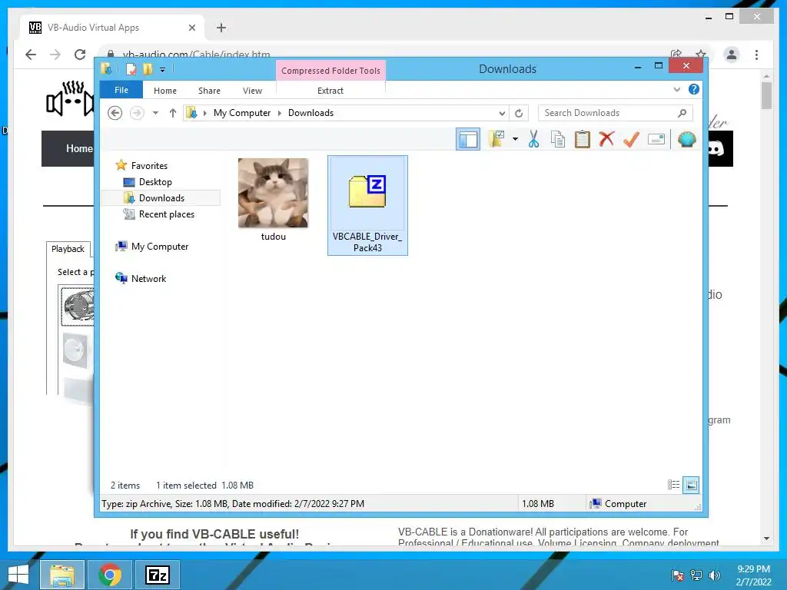Select My Computer in the navigation pane
This screenshot has height=590, width=787.
(x=160, y=247)
